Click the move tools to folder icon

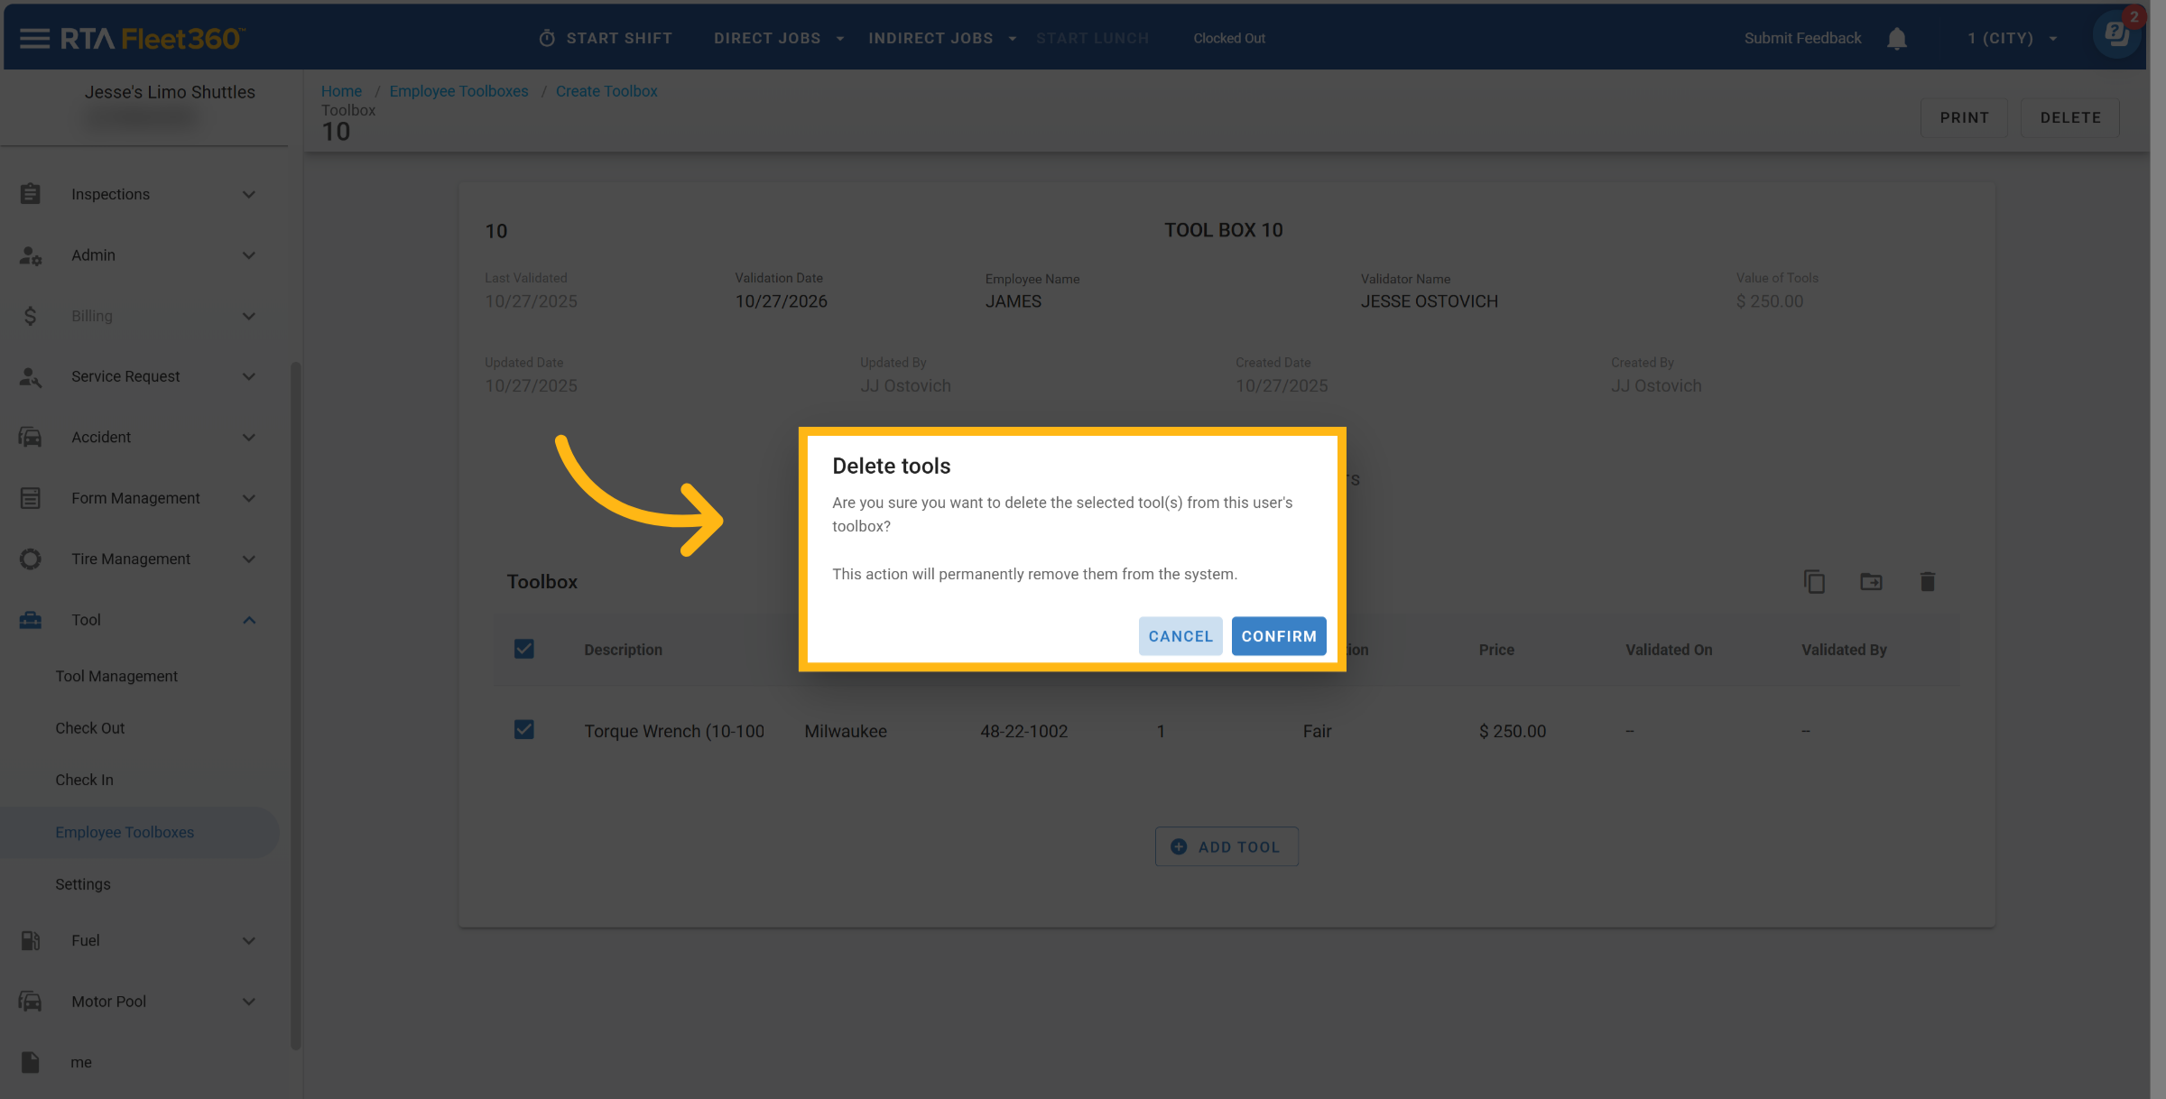[1871, 582]
